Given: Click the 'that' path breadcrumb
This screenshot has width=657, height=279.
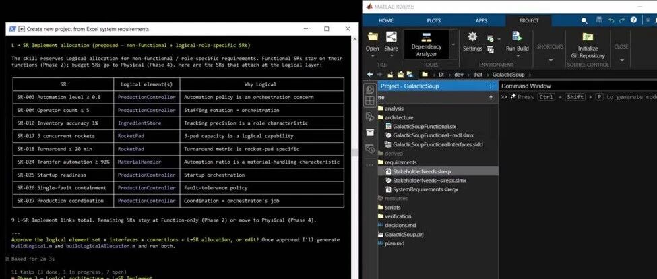Looking at the screenshot, I should (478, 75).
